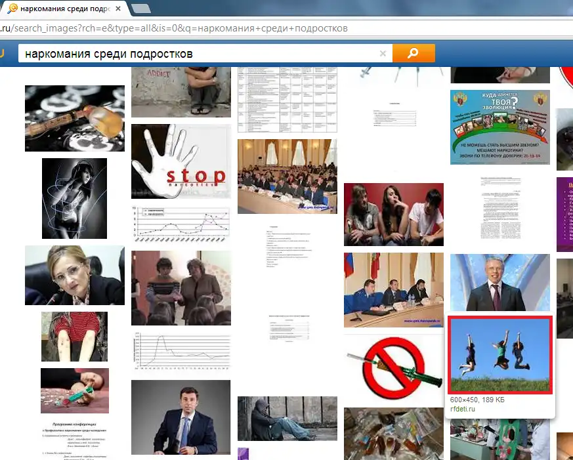
Task: Open the rfdeti.ru source link
Action: point(462,409)
